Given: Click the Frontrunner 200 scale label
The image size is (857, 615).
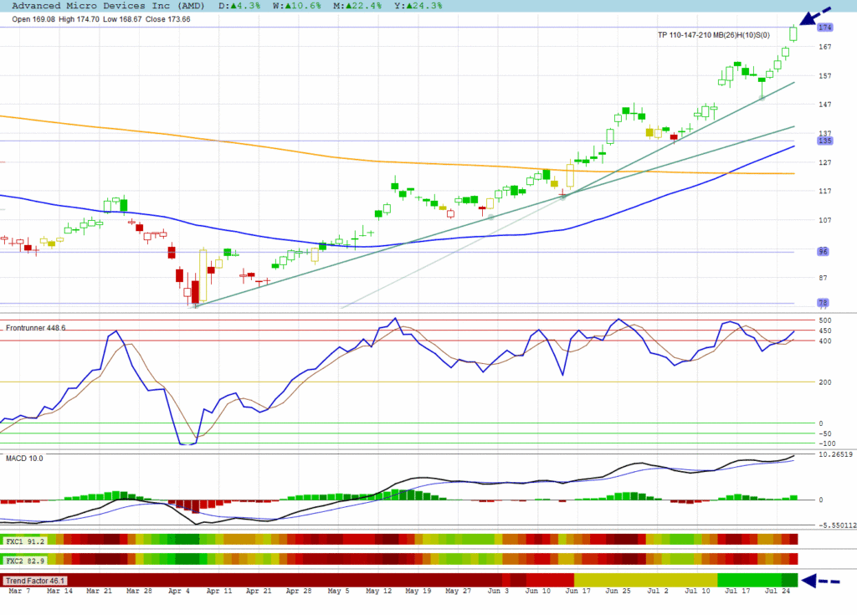Looking at the screenshot, I should point(825,382).
